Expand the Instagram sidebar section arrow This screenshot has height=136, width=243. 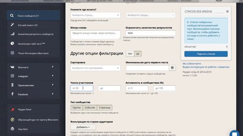[x=53, y=76]
